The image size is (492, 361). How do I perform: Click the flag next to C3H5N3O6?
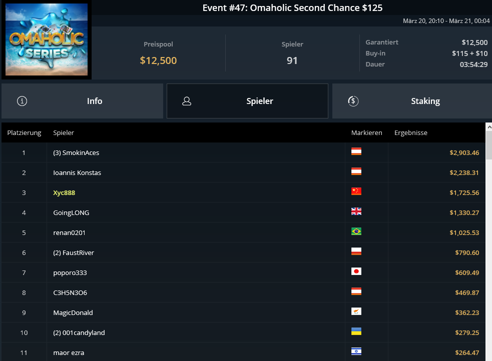point(356,291)
